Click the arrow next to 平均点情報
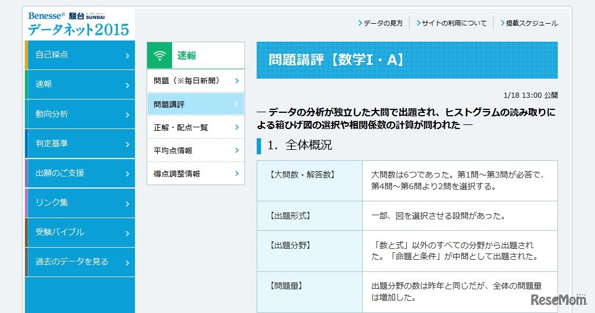 click(x=237, y=150)
